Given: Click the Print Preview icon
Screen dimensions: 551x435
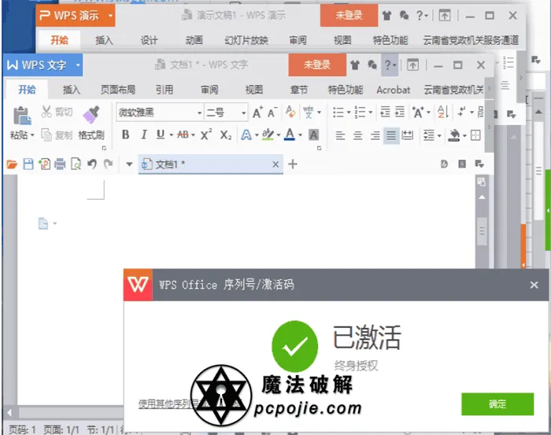Looking at the screenshot, I should (x=76, y=164).
